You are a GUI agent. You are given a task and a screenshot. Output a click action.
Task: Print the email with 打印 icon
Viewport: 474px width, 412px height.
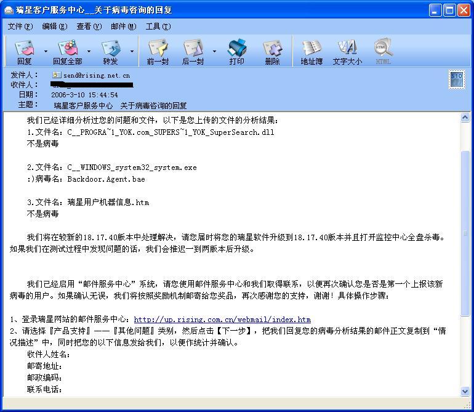coord(237,52)
